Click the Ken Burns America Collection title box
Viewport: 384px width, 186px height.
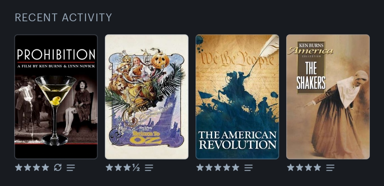[x=311, y=67]
